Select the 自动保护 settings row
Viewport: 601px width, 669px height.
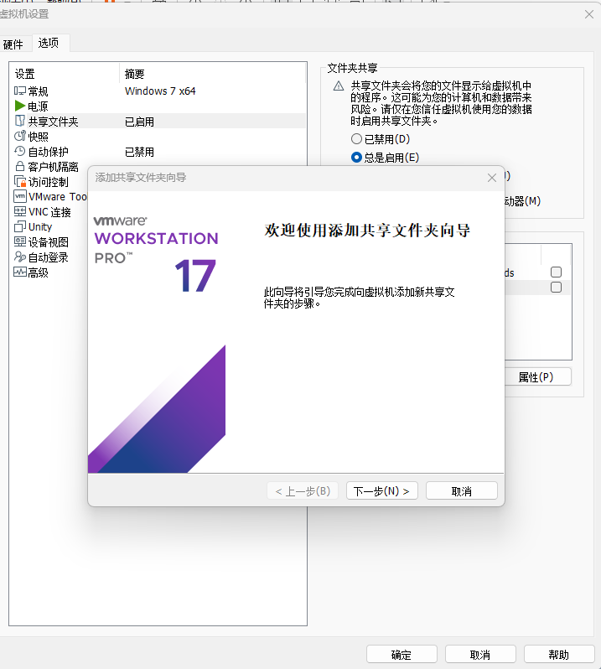pos(158,152)
